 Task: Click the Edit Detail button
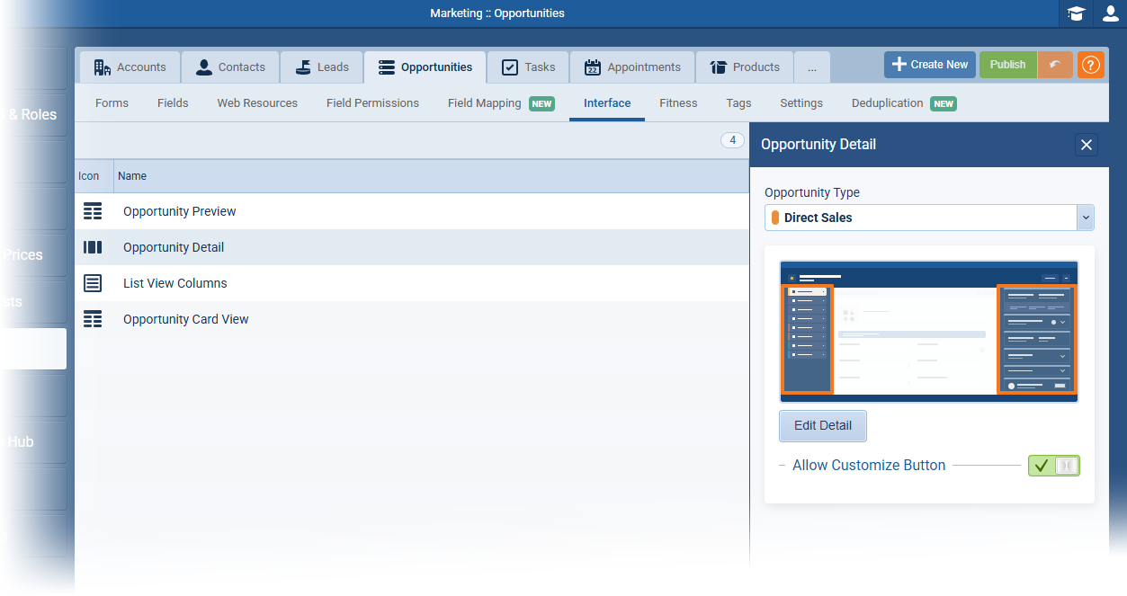point(822,425)
